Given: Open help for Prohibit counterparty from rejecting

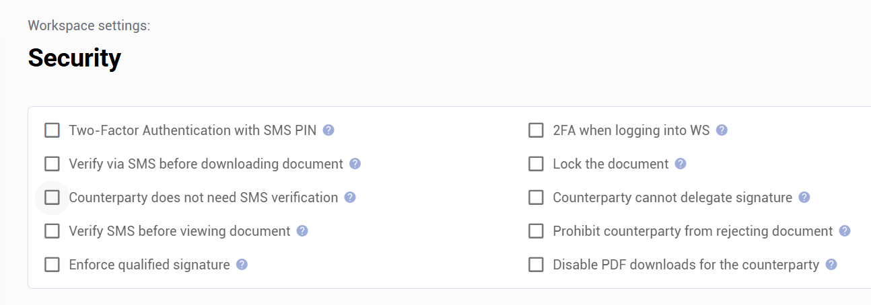Looking at the screenshot, I should click(x=845, y=231).
